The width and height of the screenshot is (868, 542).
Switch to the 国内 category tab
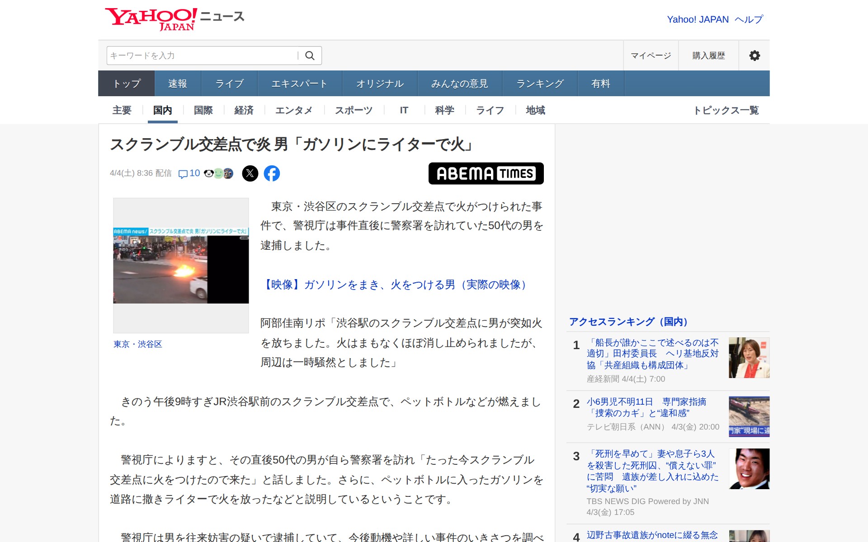[162, 110]
